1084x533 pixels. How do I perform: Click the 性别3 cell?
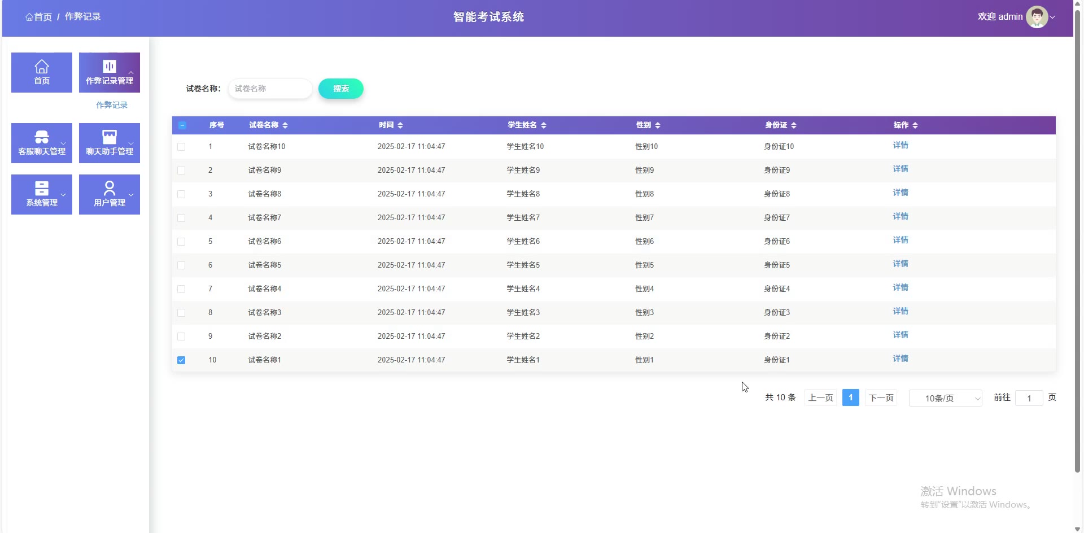point(644,313)
